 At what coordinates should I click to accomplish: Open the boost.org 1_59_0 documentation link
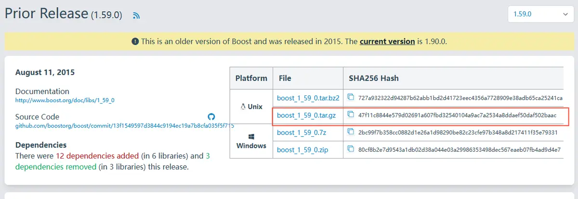click(65, 101)
